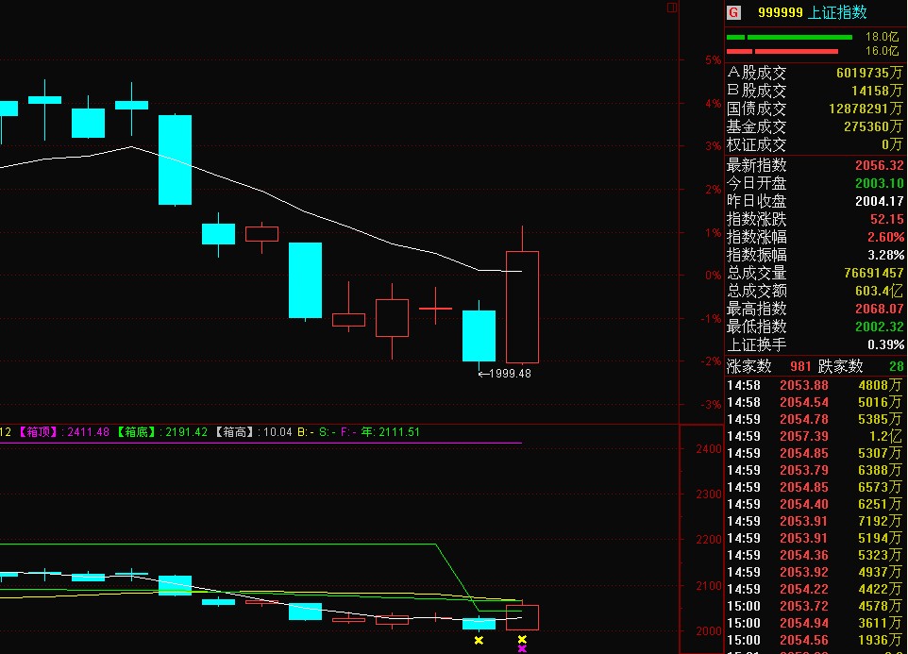Select the 最新指数 row showing 2056.32
Viewport: 908px width, 654px height.
coord(815,165)
